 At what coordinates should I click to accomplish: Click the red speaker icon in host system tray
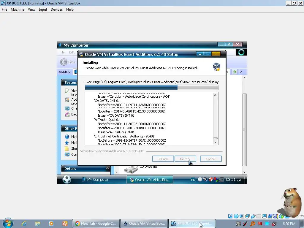(274, 224)
